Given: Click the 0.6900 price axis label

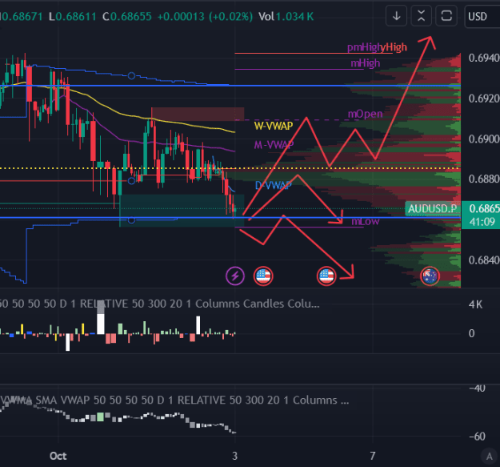Looking at the screenshot, I should tap(484, 139).
